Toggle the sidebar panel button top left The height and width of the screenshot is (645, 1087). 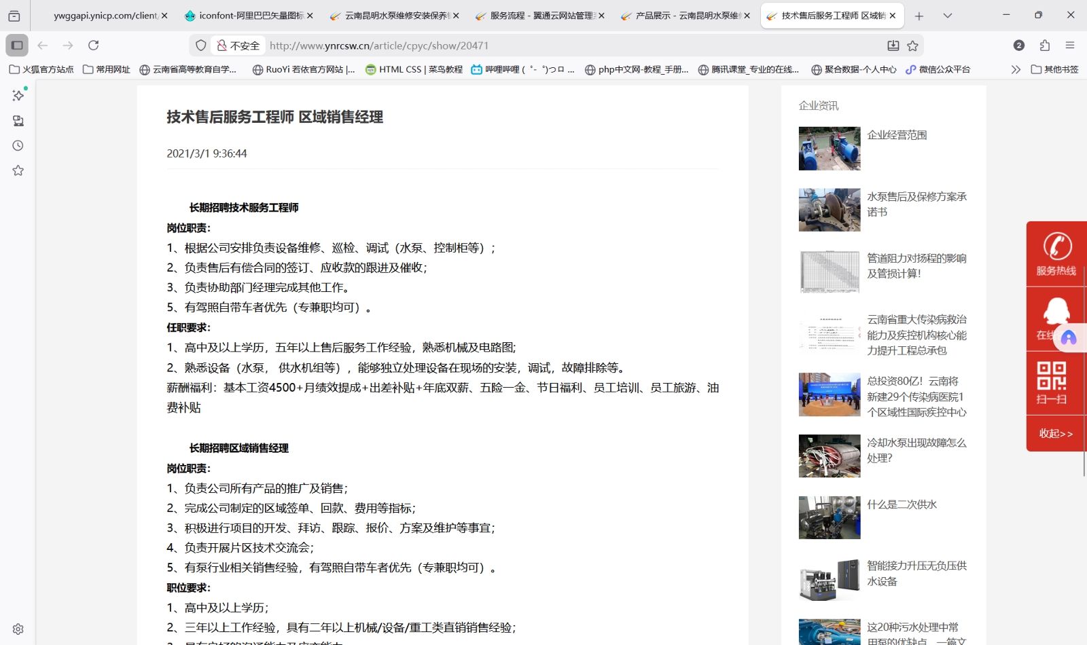click(16, 45)
